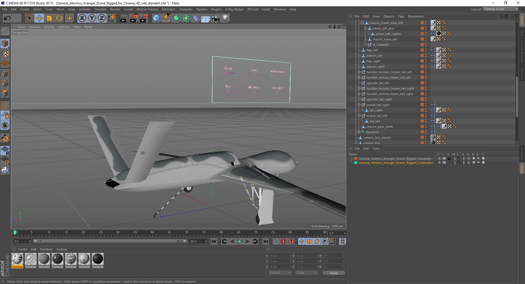The width and height of the screenshot is (525, 284).
Task: Activate the Scale tool
Action: click(49, 18)
